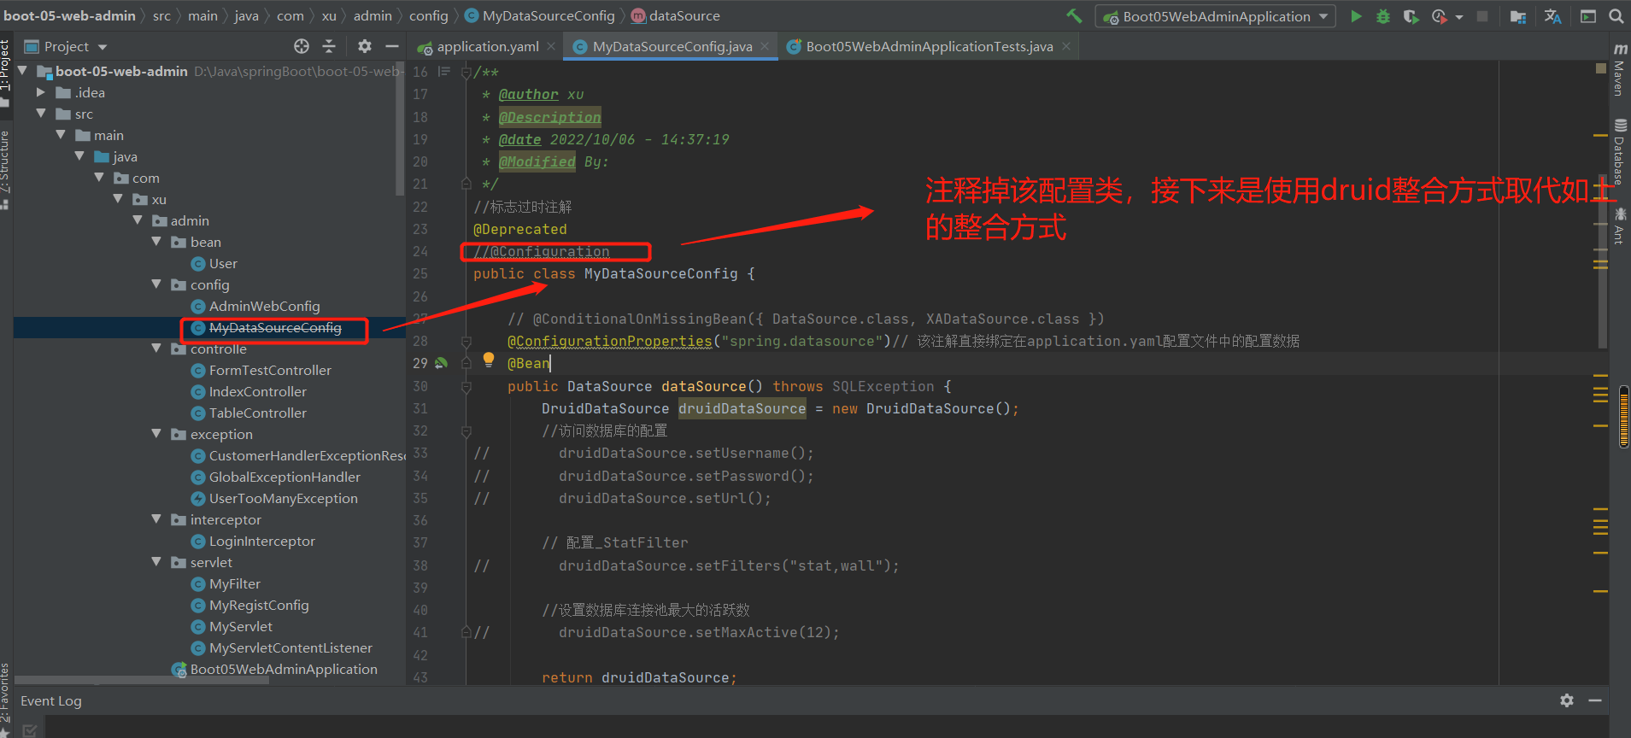This screenshot has height=738, width=1631.
Task: Open Project Structure folder icon
Action: [x=1518, y=16]
